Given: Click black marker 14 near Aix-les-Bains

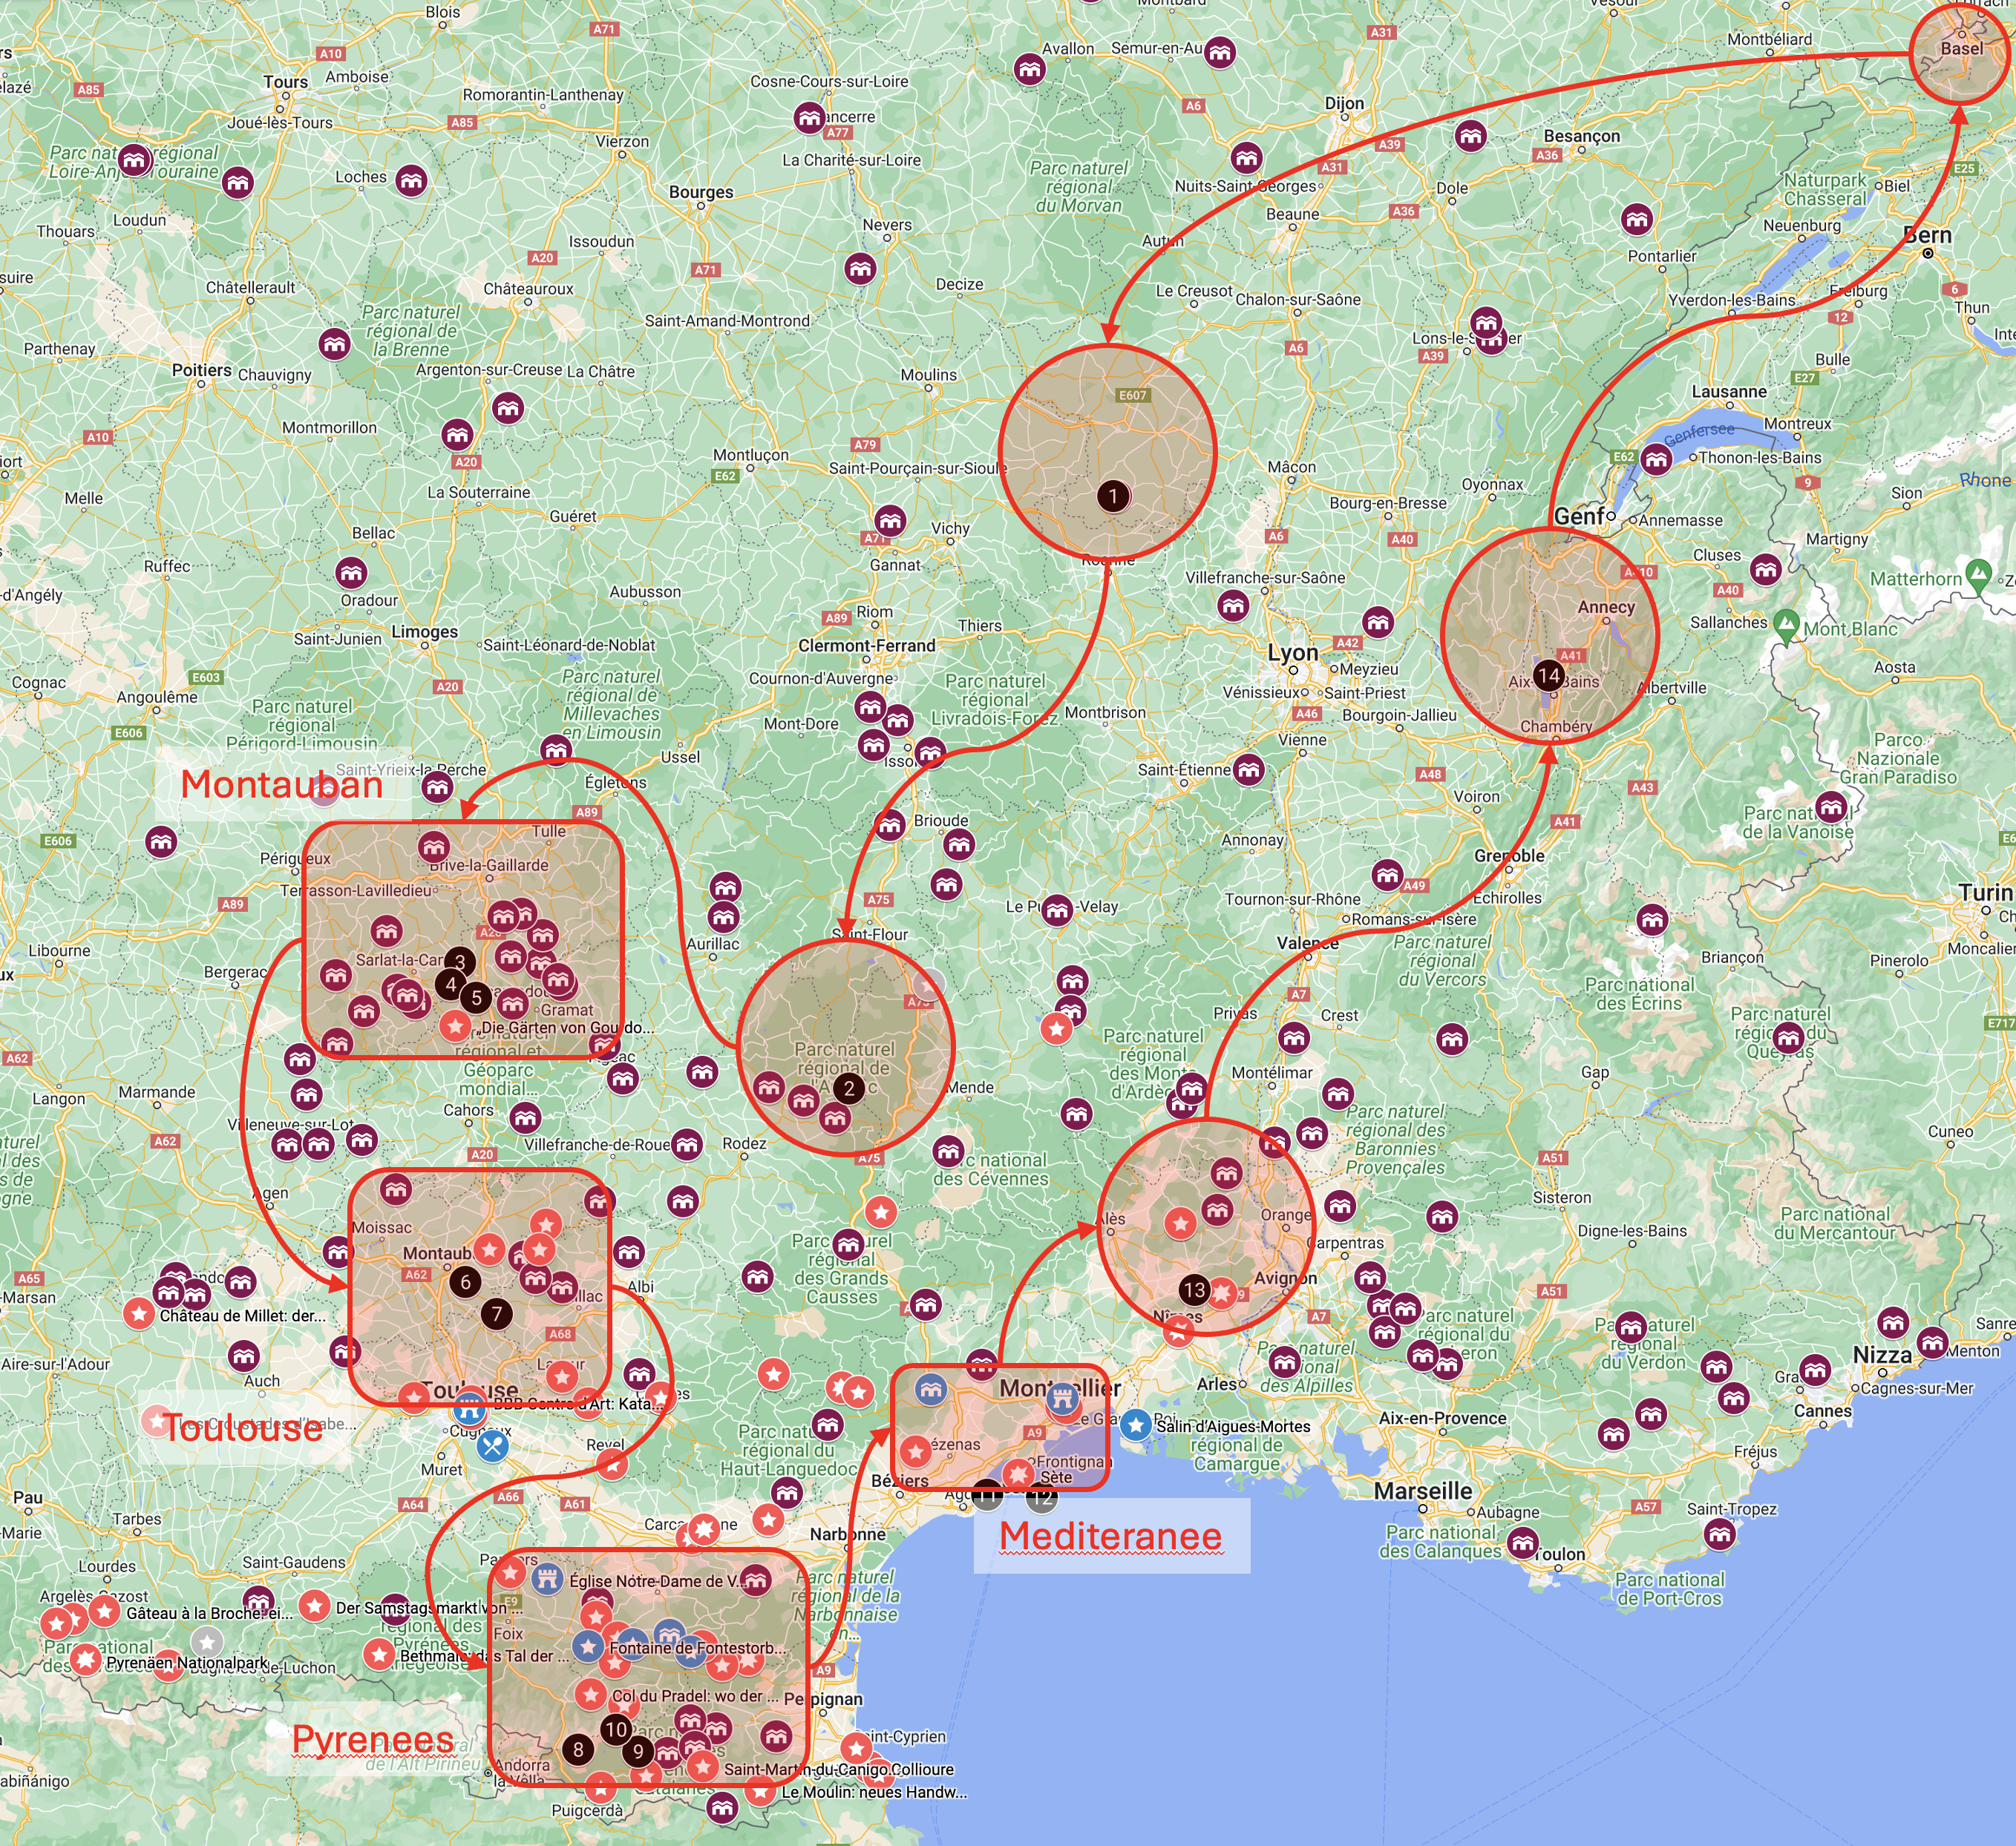Looking at the screenshot, I should [x=1548, y=676].
